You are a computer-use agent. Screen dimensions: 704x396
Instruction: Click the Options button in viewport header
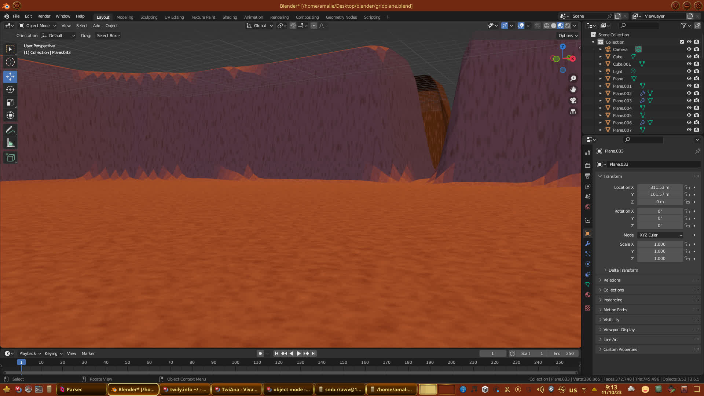[568, 36]
